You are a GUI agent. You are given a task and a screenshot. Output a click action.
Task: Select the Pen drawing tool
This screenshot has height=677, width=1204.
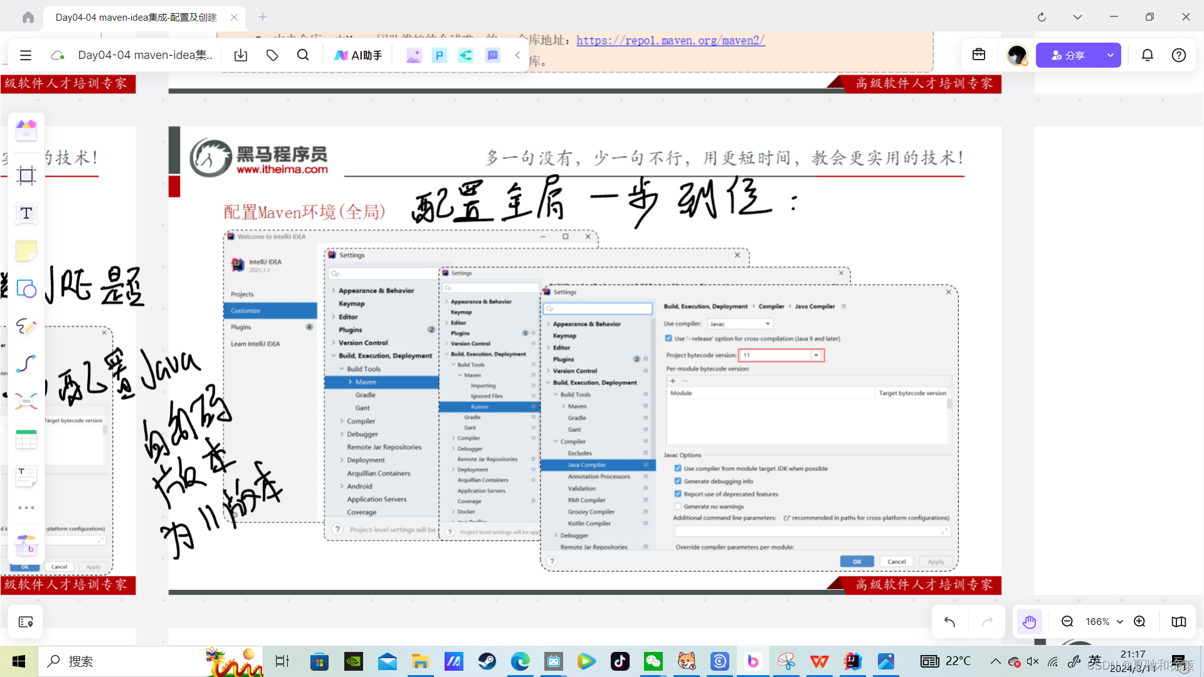(26, 326)
